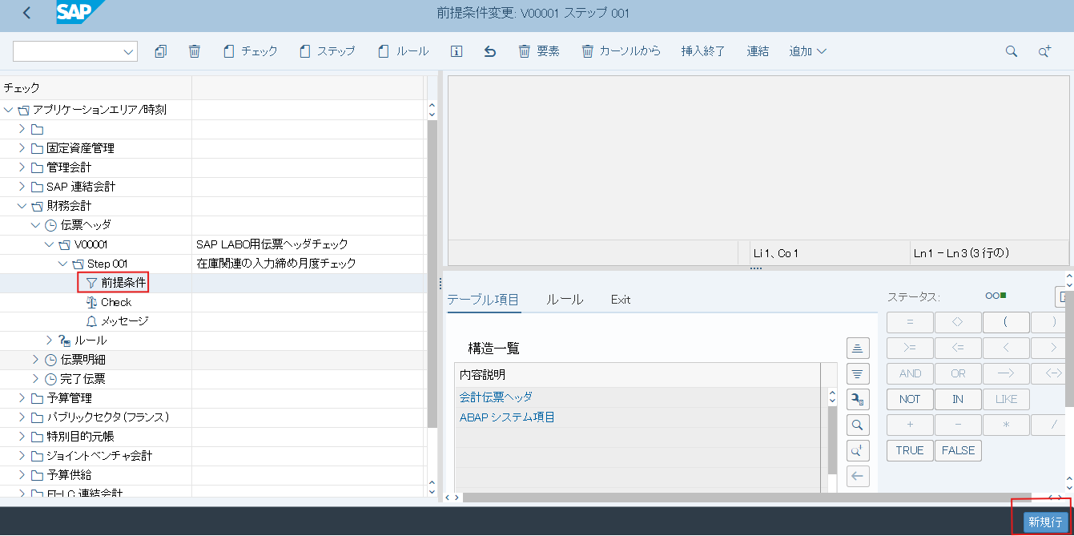Collapse the 財務会計 folder node
This screenshot has height=536, width=1074.
[22, 206]
